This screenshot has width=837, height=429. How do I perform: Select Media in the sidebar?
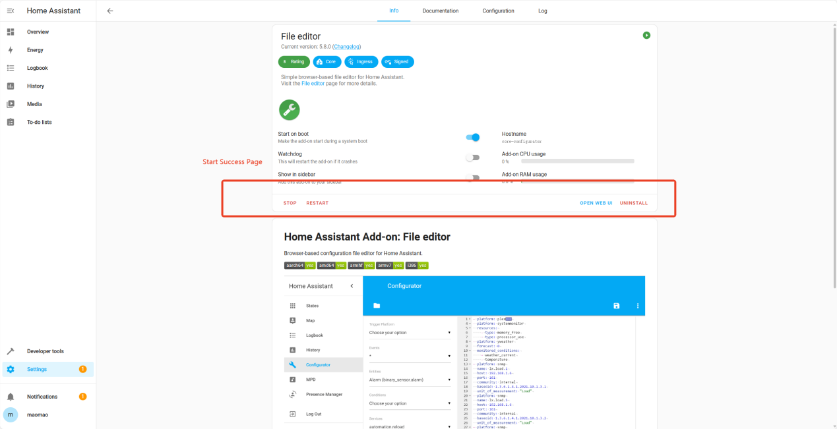(x=48, y=104)
